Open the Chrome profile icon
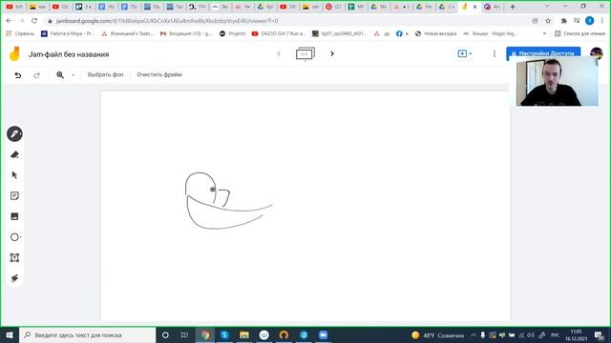 [x=590, y=21]
